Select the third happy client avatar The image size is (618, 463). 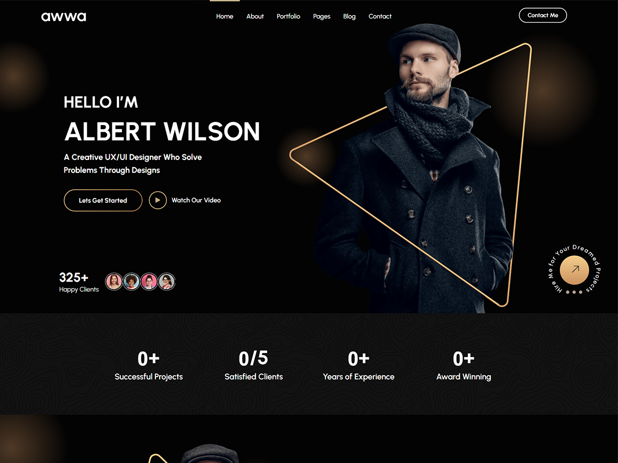pos(149,281)
